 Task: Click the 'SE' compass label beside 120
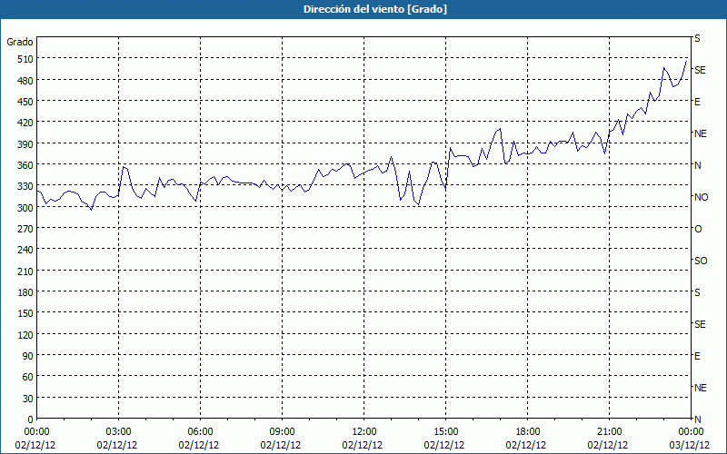pos(700,325)
